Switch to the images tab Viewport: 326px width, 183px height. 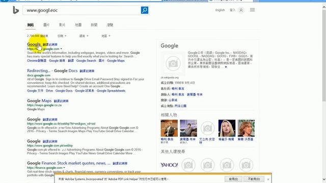pyautogui.click(x=46, y=25)
